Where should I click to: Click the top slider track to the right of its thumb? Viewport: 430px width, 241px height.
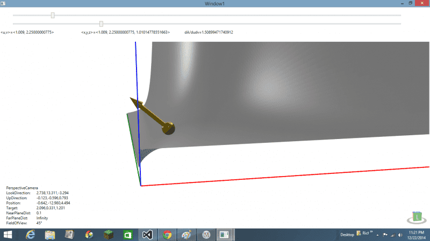coord(227,16)
